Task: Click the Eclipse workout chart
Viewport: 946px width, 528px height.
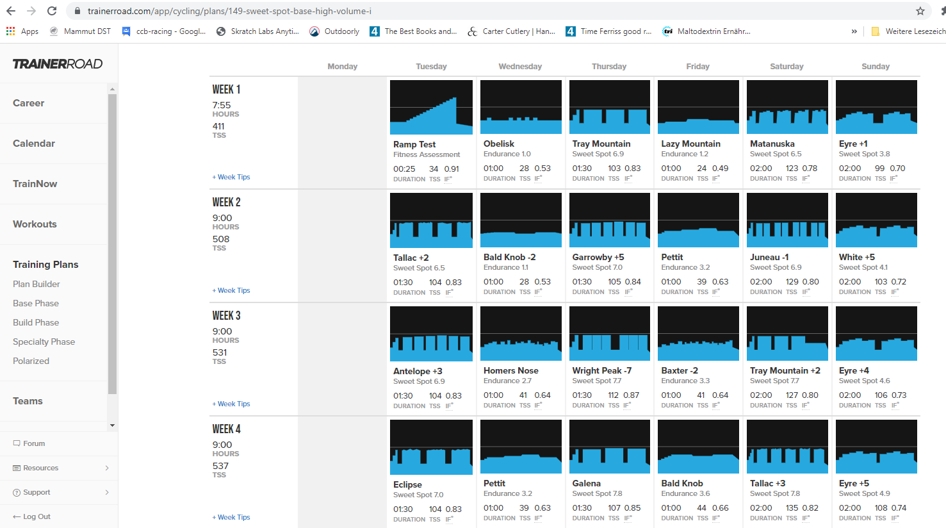Action: (x=431, y=447)
